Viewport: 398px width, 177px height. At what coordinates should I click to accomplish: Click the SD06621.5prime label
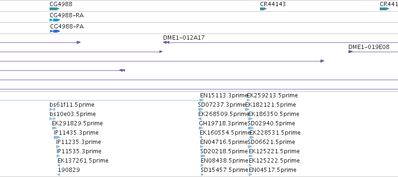click(271, 142)
